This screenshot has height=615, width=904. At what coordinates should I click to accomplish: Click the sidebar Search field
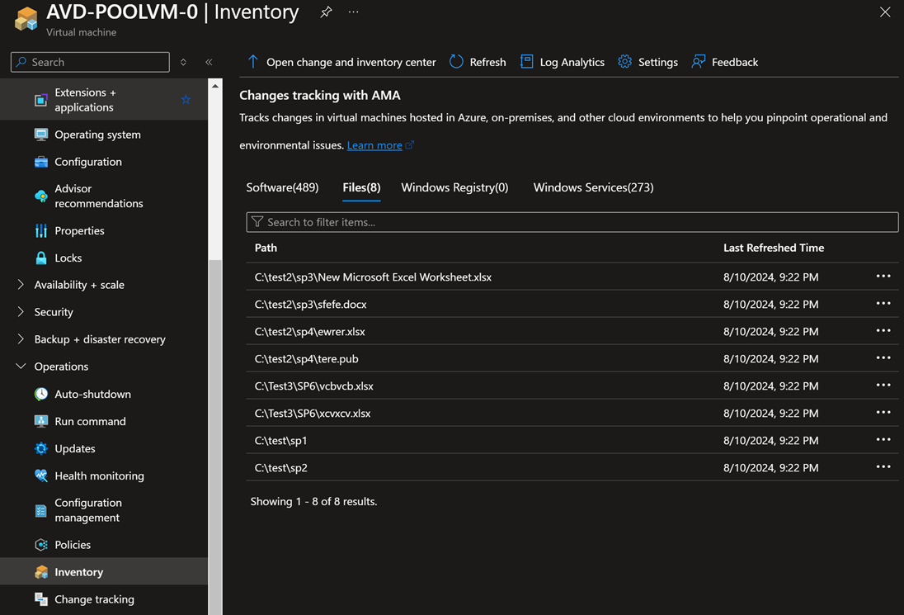90,62
